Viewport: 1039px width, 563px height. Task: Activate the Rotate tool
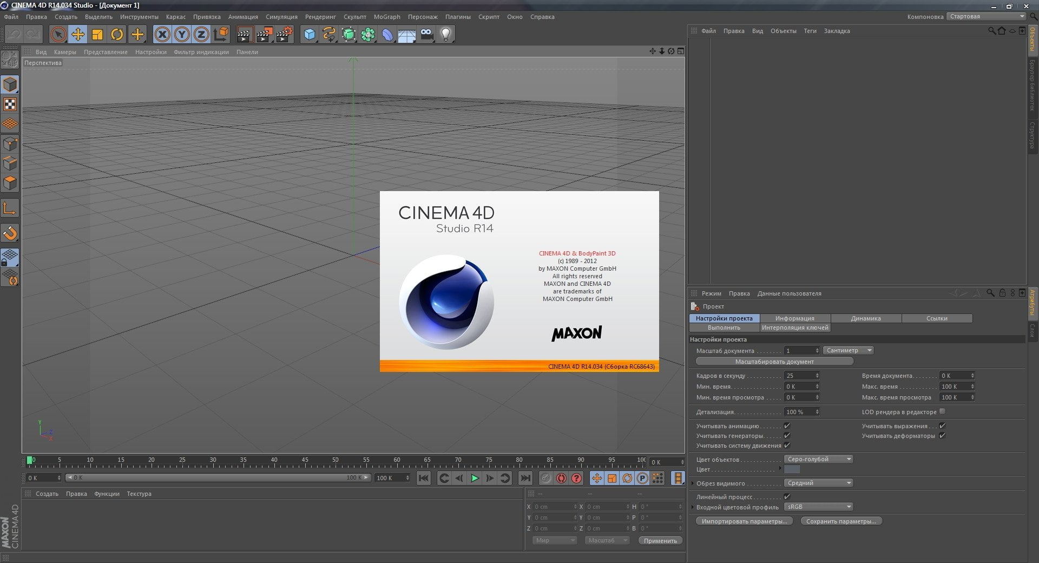[117, 35]
